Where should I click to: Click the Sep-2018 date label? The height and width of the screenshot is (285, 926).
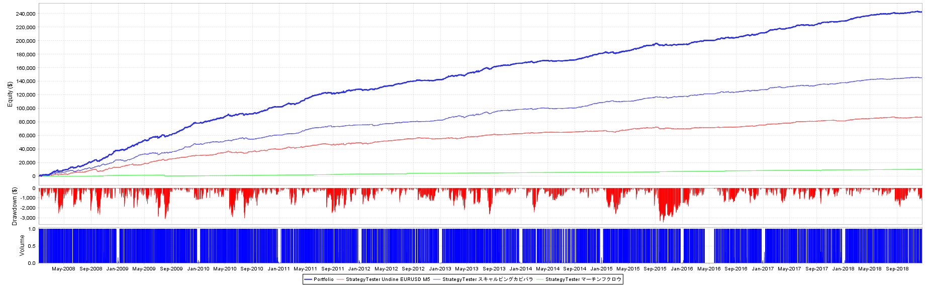897,268
